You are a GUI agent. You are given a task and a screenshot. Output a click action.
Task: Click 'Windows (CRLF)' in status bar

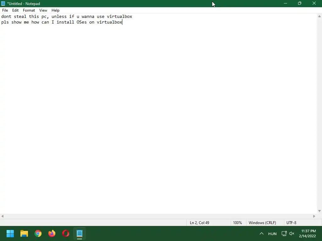262,223
